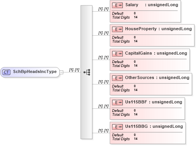Click Default label in Us115BBF box
The height and width of the screenshot is (146, 196).
[118, 111]
